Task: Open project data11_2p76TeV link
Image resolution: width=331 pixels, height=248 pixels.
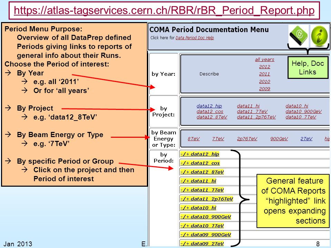Action: (x=256, y=117)
